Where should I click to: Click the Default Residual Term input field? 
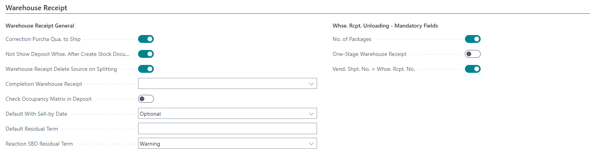pyautogui.click(x=227, y=129)
